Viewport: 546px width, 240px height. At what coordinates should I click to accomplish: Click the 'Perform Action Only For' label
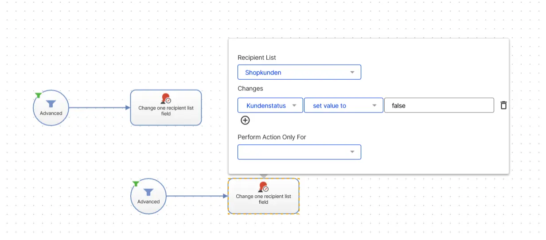tap(272, 137)
